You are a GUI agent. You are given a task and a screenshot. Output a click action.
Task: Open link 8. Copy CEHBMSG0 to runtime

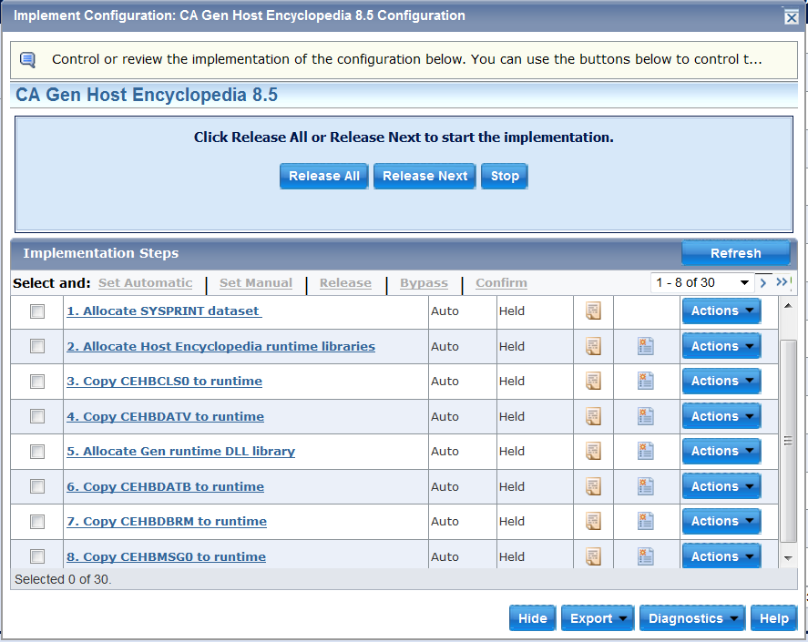[166, 556]
